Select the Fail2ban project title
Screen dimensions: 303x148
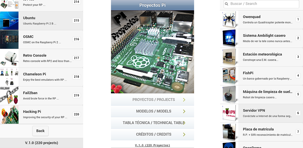tap(30, 93)
